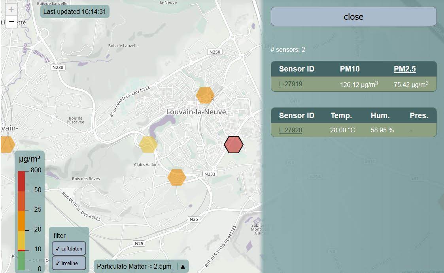The width and height of the screenshot is (444, 273).
Task: Select the orange hexagon above Louvain-la-Neuve label
Action: pos(205,95)
